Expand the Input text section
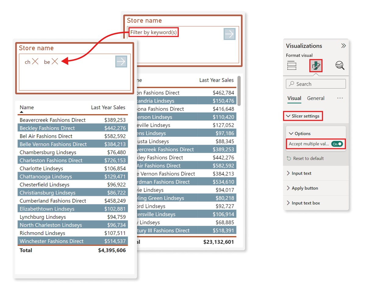This screenshot has width=366, height=289. click(x=301, y=173)
